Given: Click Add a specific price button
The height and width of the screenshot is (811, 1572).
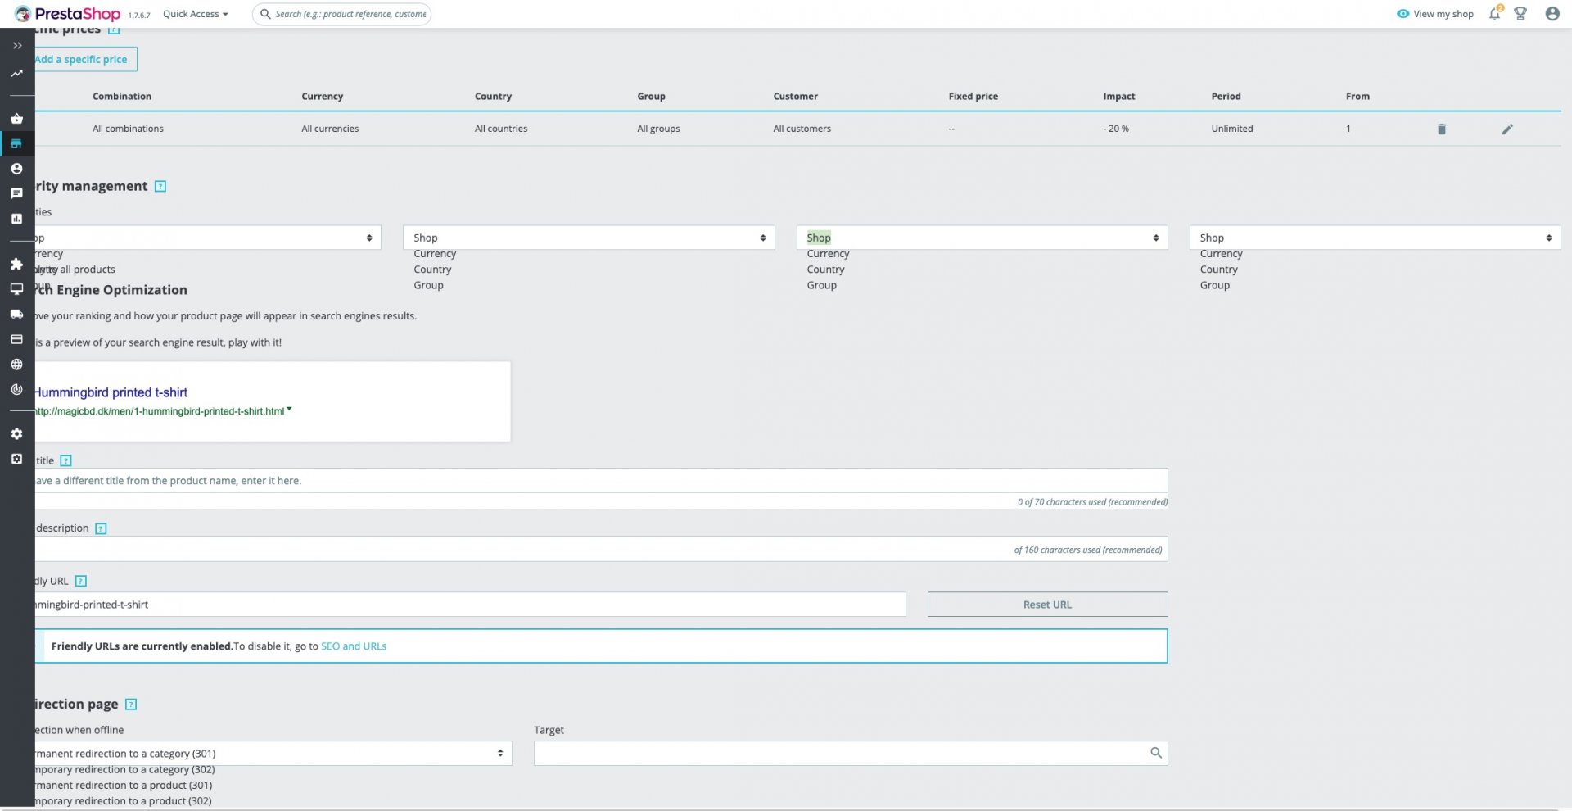Looking at the screenshot, I should (85, 59).
